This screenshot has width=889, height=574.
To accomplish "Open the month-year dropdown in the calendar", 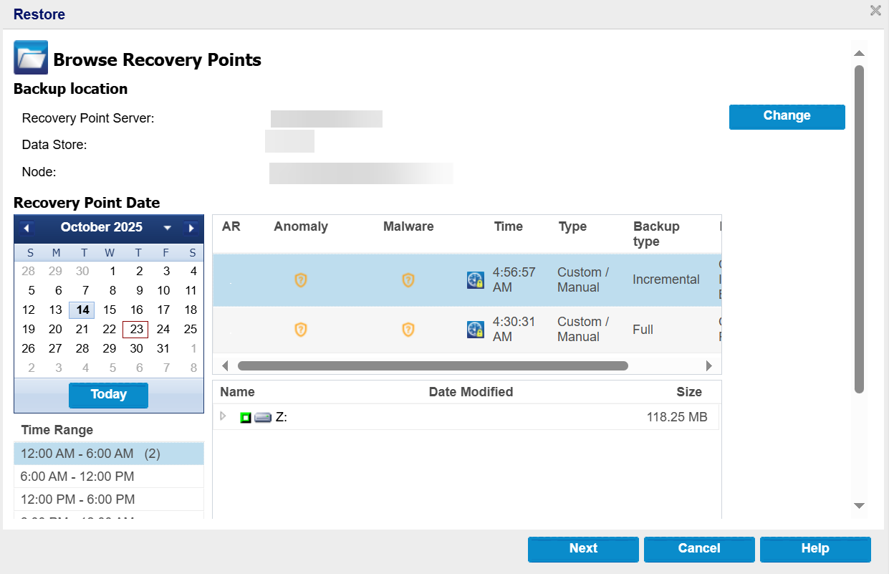I will 168,228.
